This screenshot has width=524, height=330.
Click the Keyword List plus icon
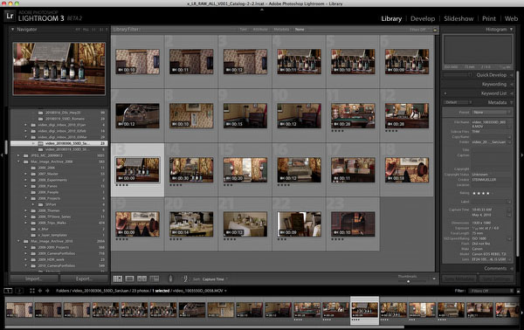(x=445, y=93)
